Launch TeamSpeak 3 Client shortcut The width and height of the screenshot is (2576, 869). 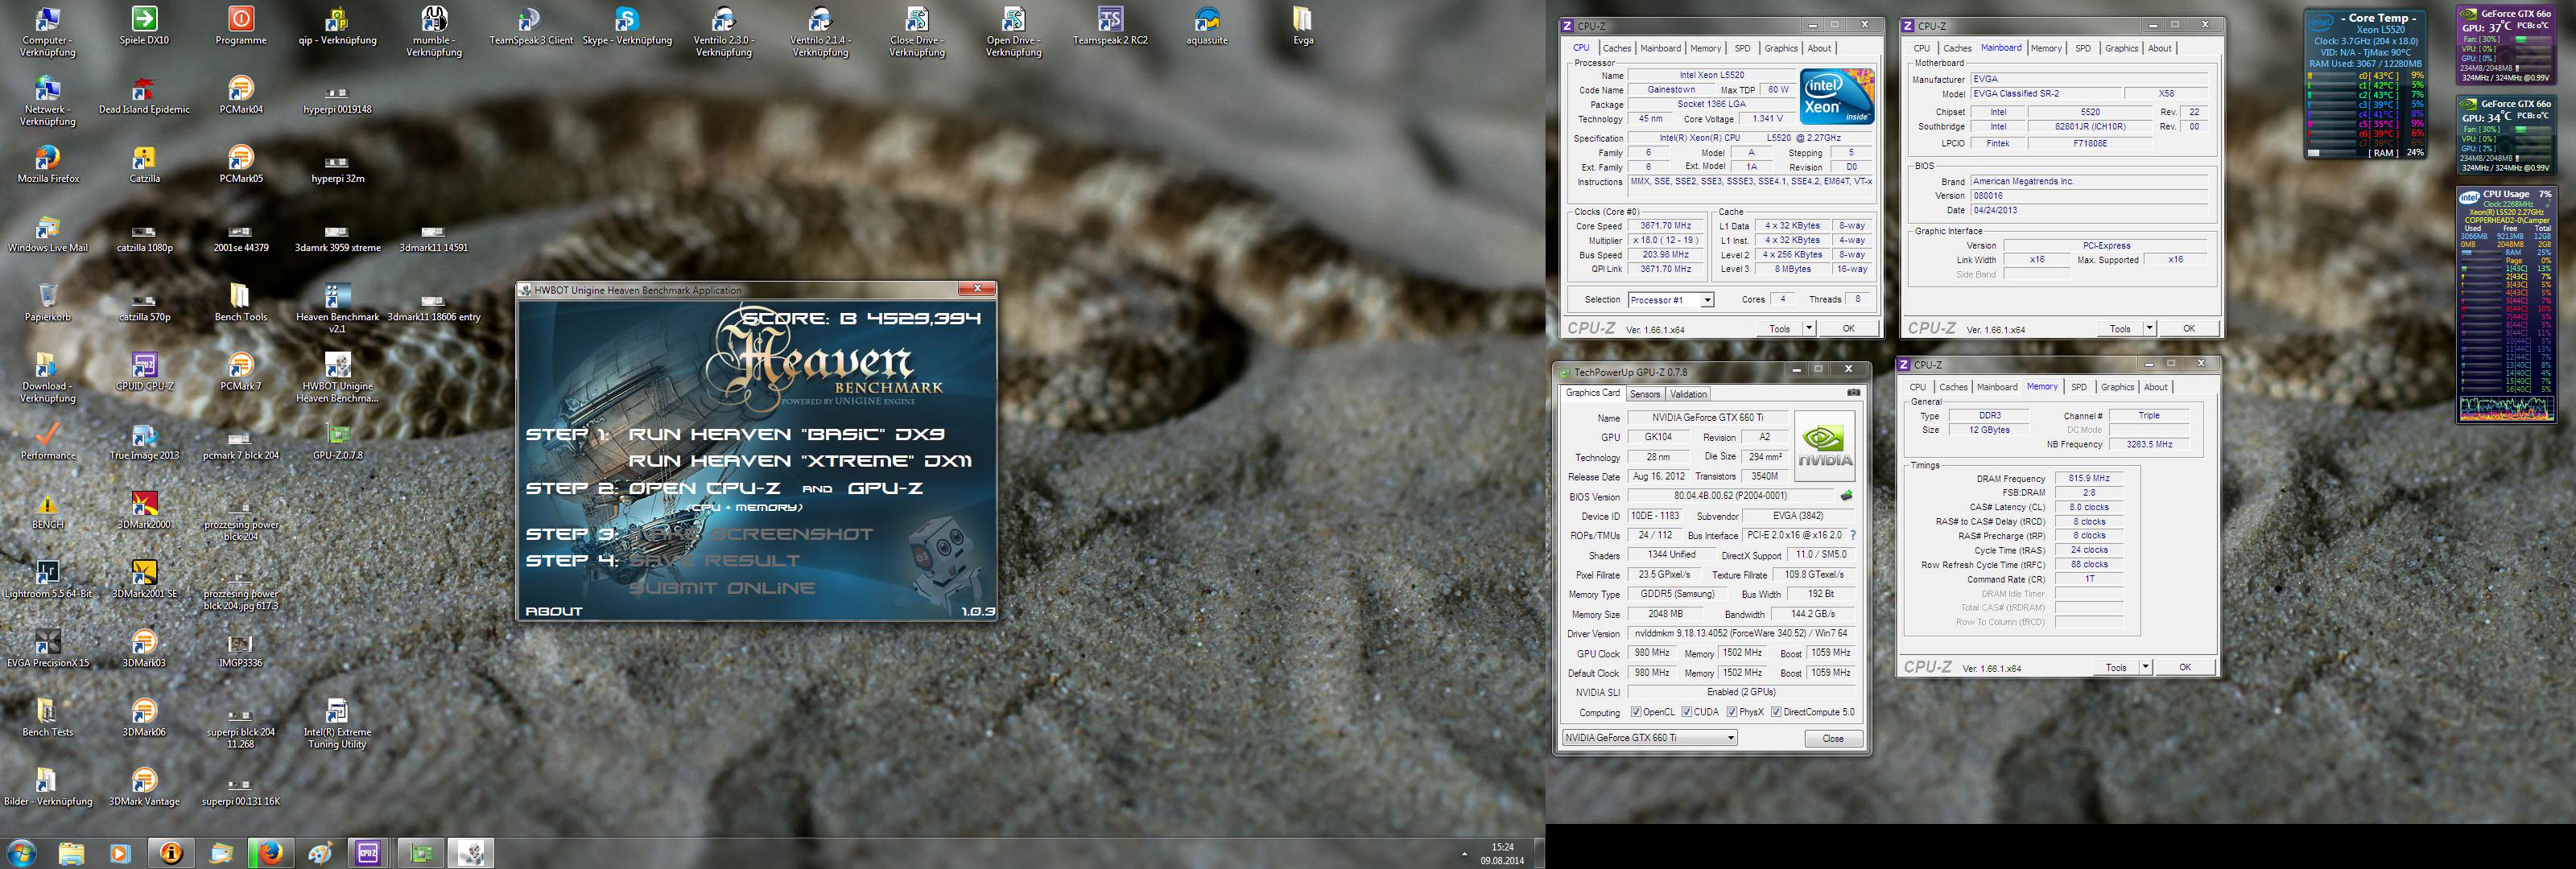531,26
